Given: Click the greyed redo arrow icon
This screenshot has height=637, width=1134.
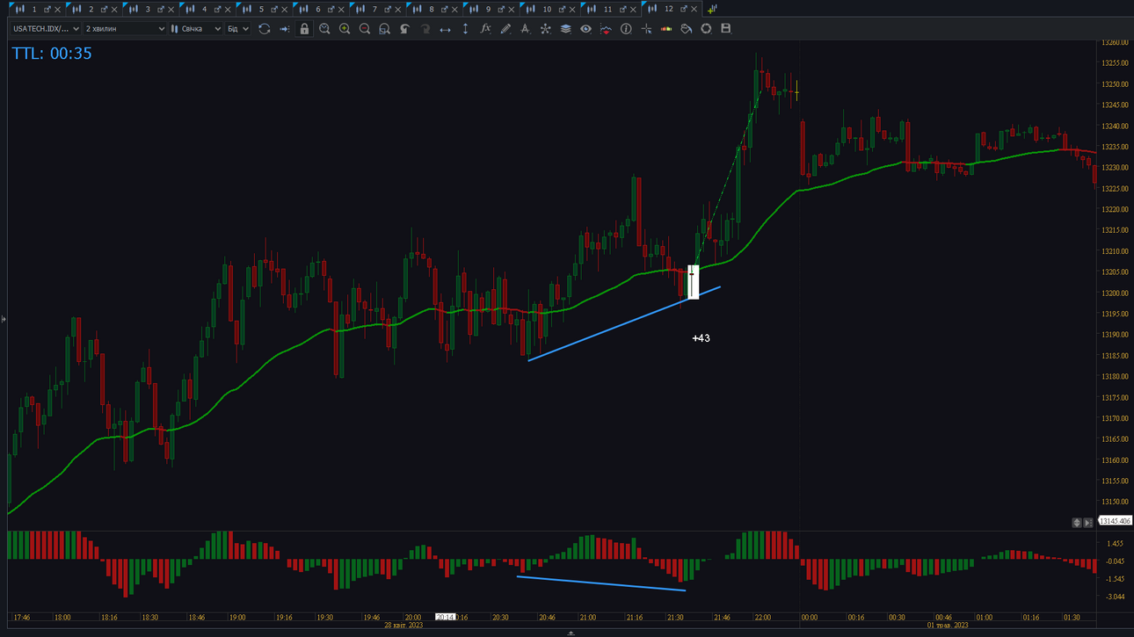Looking at the screenshot, I should pyautogui.click(x=425, y=29).
